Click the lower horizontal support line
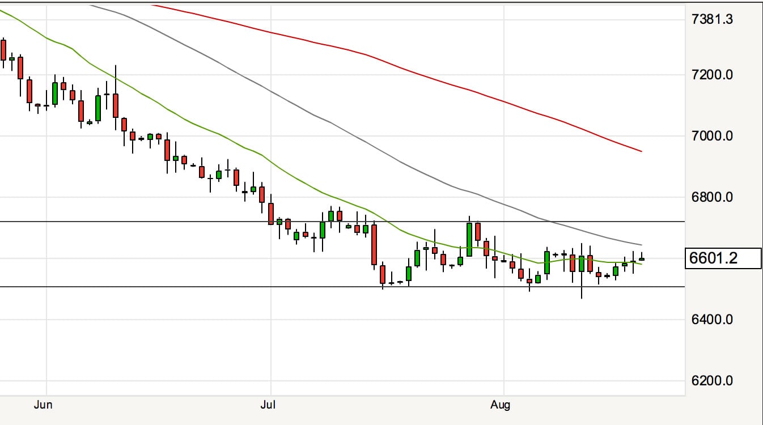The height and width of the screenshot is (425, 763). coord(170,287)
